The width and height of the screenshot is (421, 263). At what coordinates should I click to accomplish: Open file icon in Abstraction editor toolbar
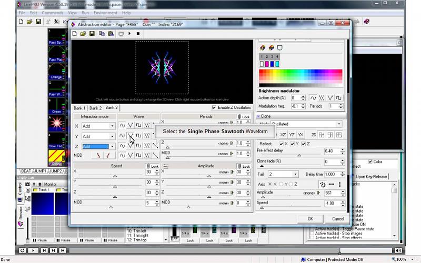[83, 34]
